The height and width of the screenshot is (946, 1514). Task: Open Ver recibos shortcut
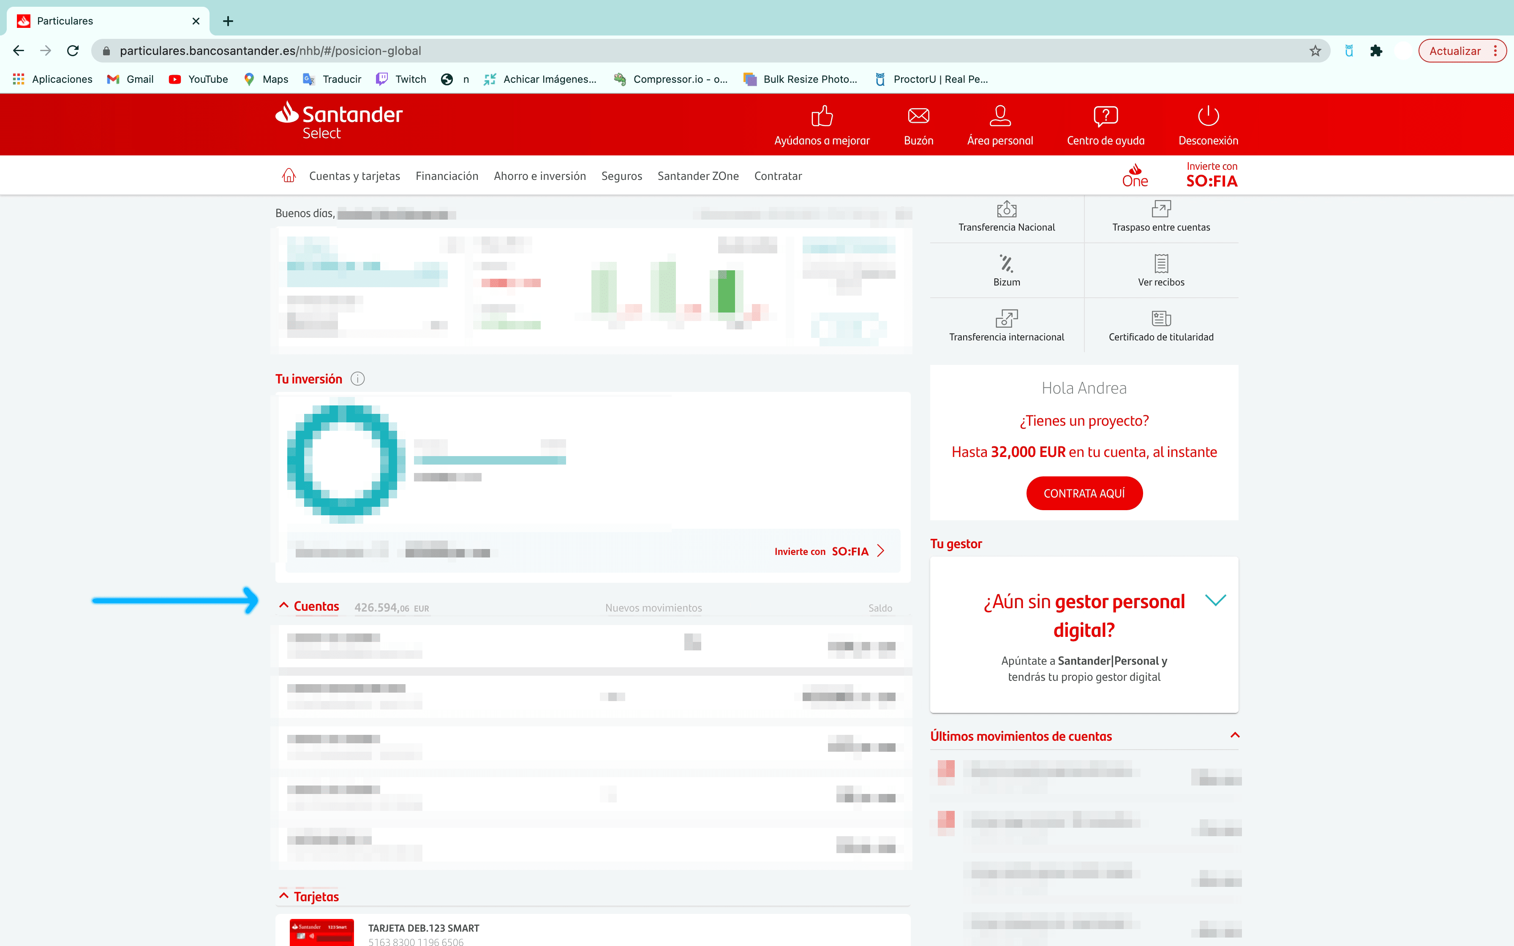(x=1161, y=270)
